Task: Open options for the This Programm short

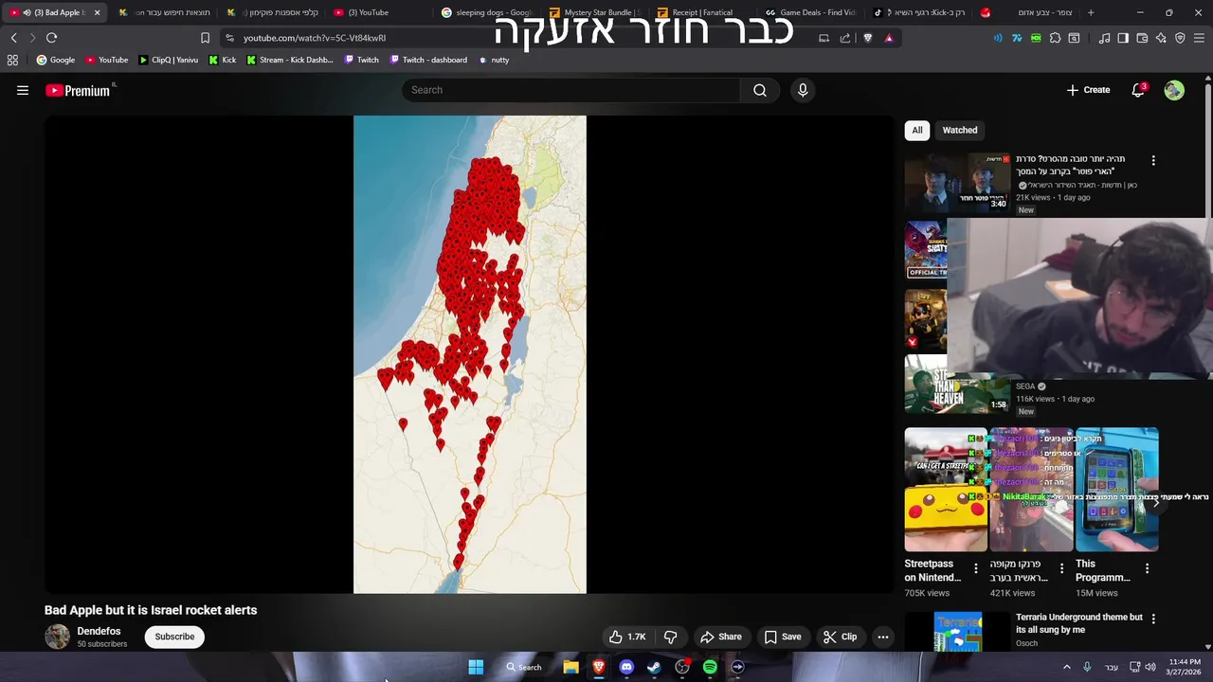Action: pos(1147,569)
